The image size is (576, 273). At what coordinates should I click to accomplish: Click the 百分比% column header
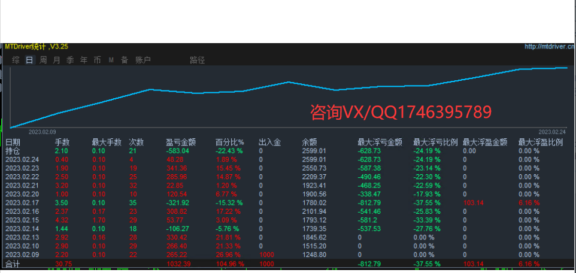pyautogui.click(x=229, y=142)
